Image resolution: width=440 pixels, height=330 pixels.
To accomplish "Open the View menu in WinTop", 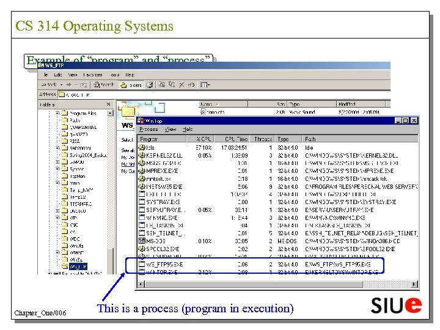I will coord(170,129).
